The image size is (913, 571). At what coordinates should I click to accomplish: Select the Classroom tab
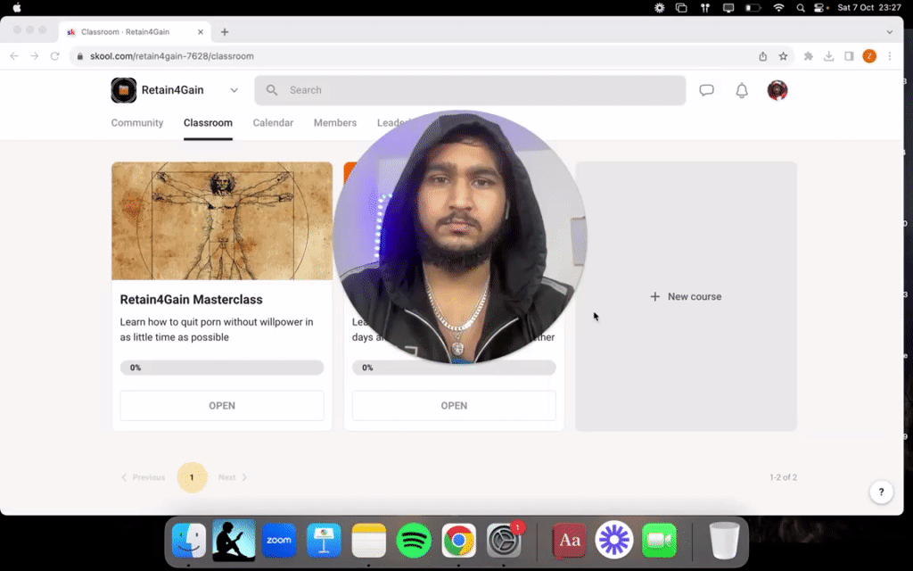click(208, 123)
